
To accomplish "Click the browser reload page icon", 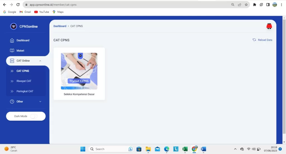I will (x=18, y=5).
